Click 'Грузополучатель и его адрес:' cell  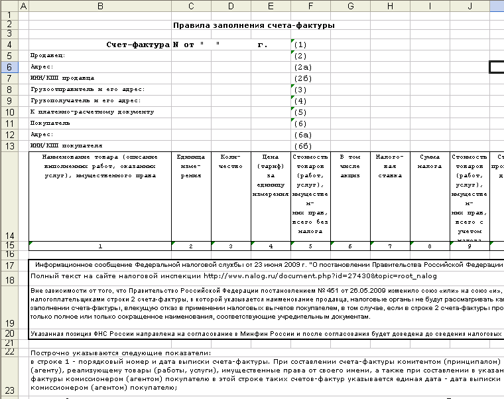pos(100,101)
